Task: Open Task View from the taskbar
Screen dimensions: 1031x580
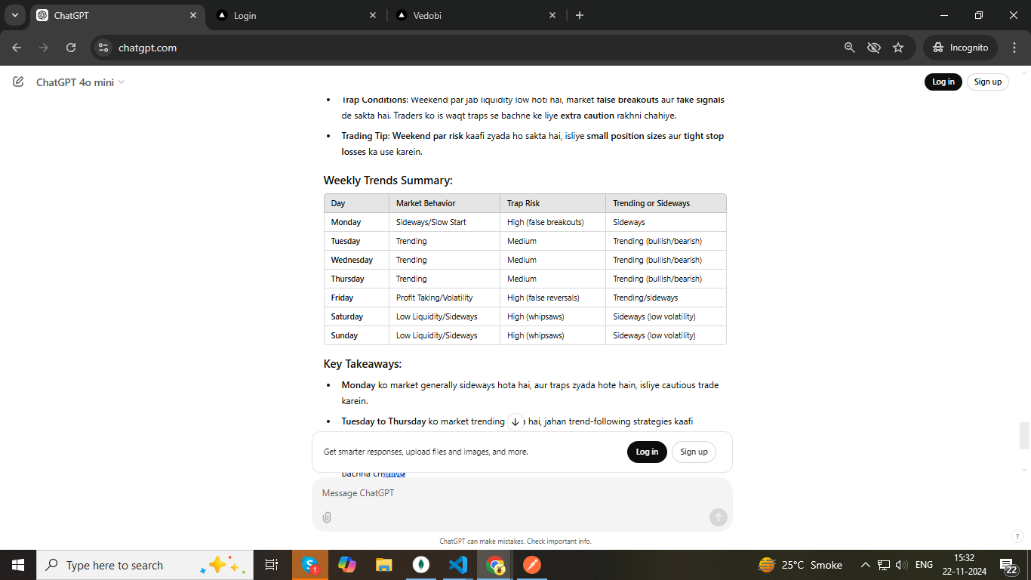Action: point(272,565)
